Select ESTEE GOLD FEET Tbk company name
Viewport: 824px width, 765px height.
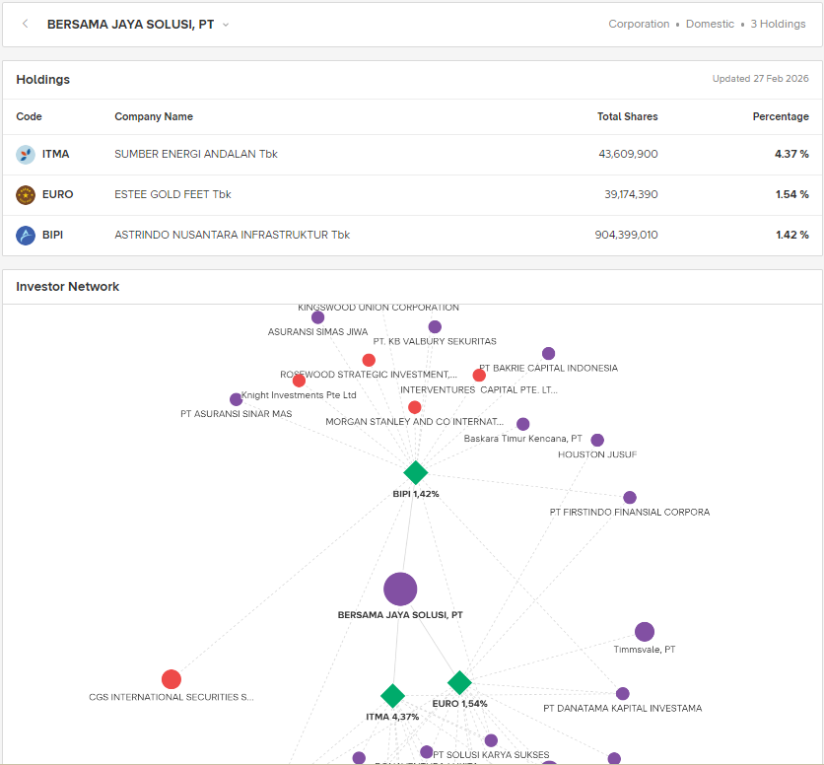(172, 194)
